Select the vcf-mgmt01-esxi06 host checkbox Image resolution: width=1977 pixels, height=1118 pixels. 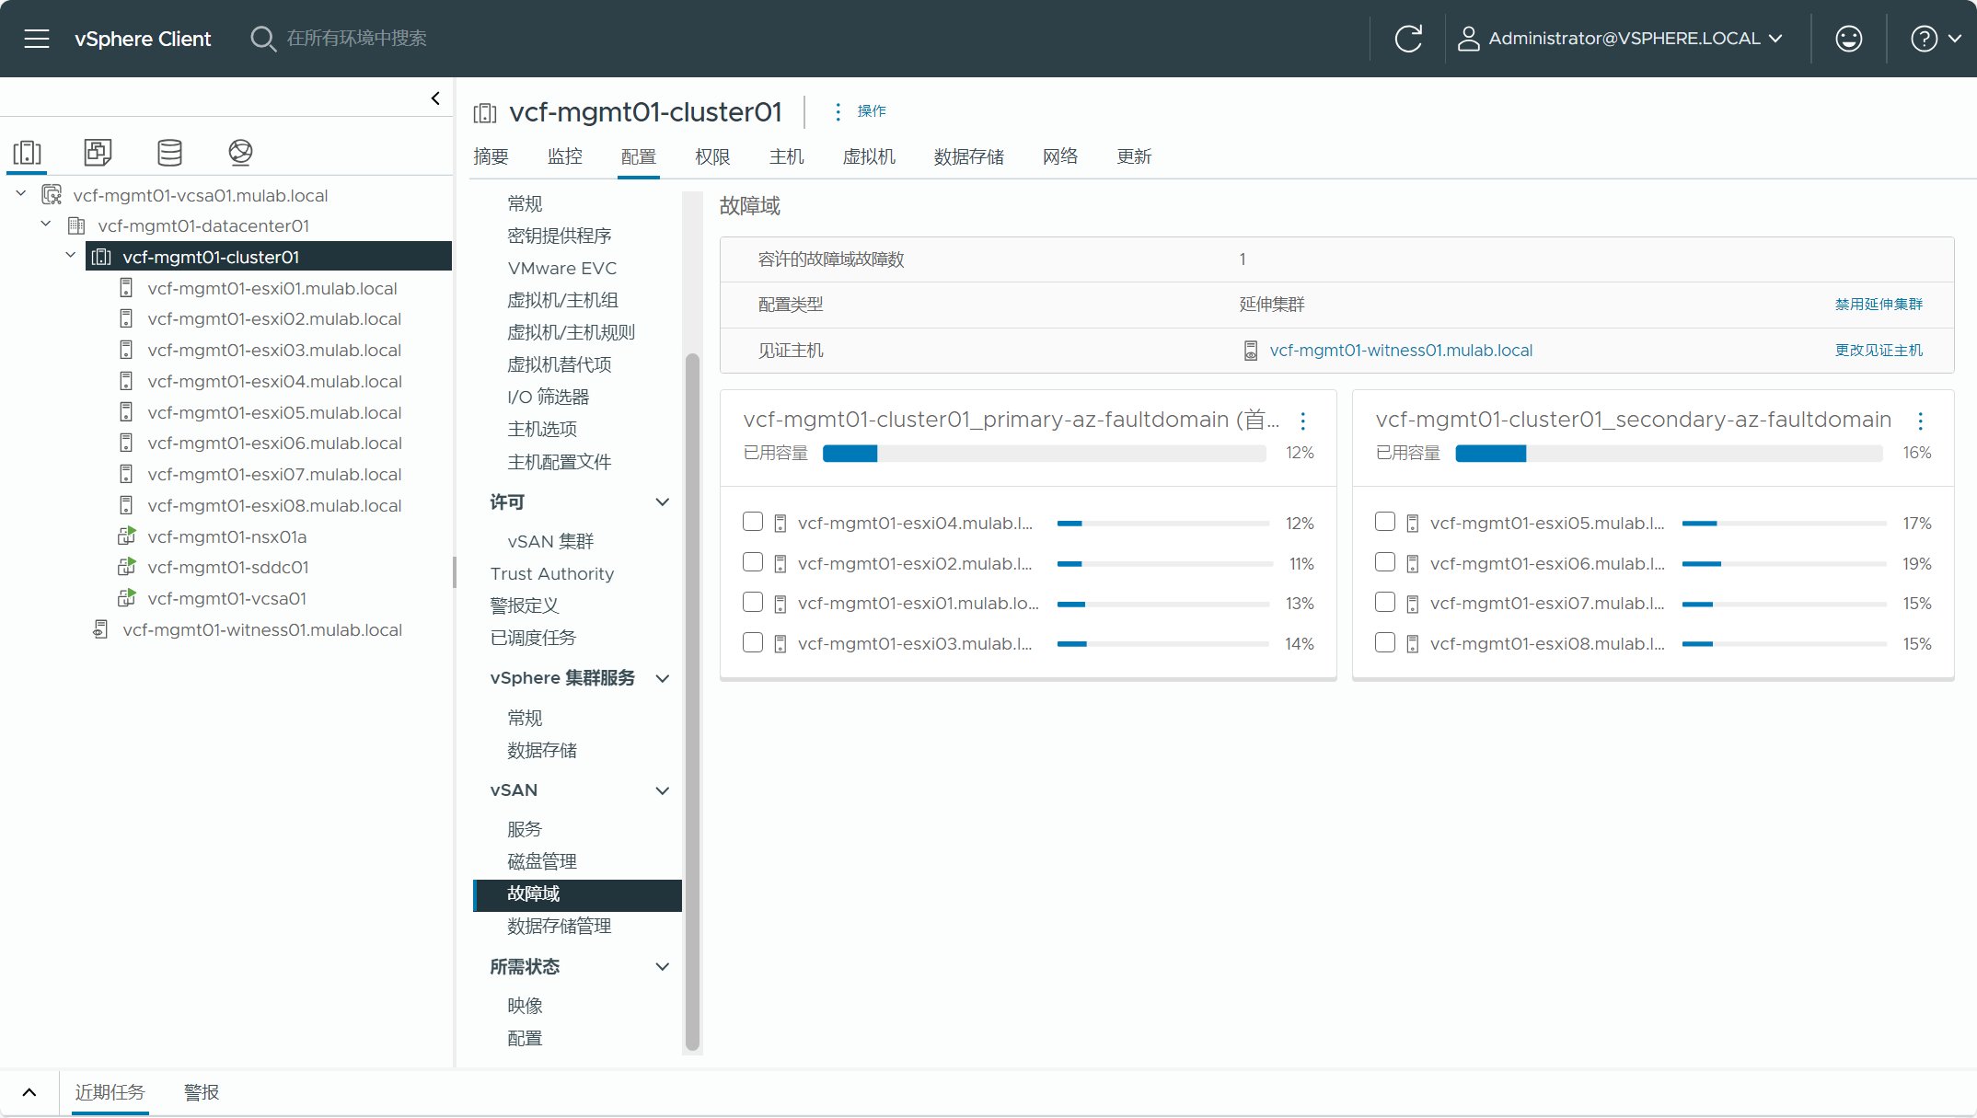point(1384,562)
